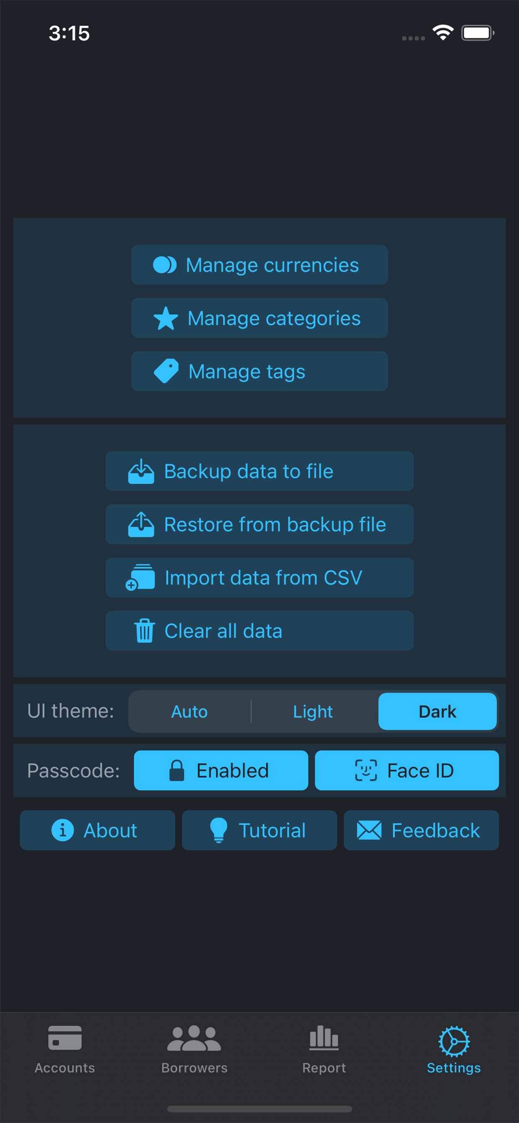This screenshot has width=519, height=1123.
Task: Tap the Manage categories text label
Action: click(274, 318)
